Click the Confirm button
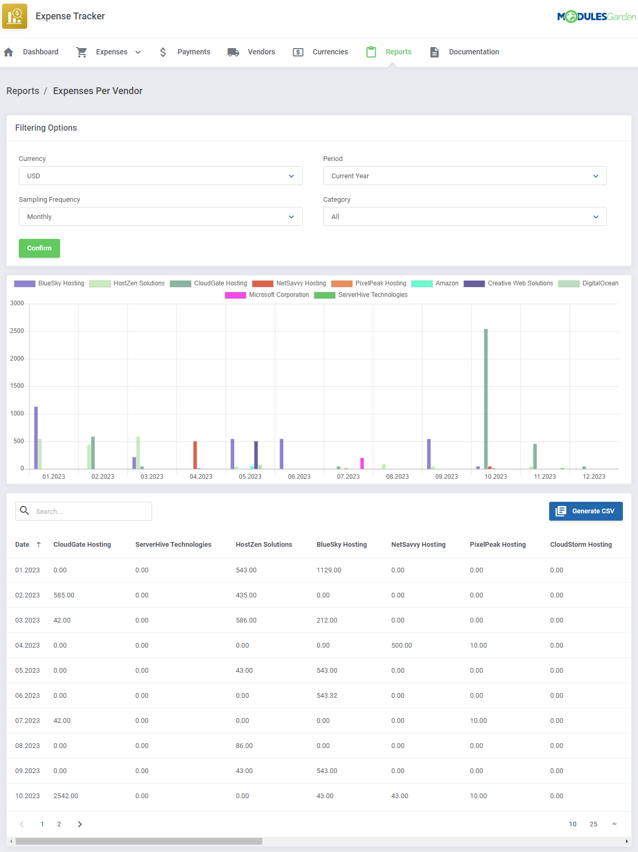Screen dimensions: 638x852 (39, 248)
